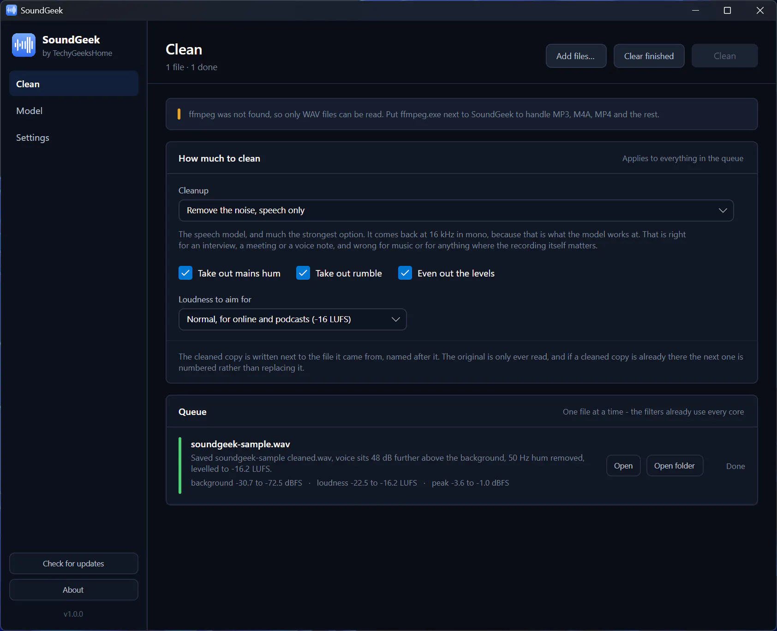Open the Model section
The width and height of the screenshot is (777, 631).
point(74,111)
